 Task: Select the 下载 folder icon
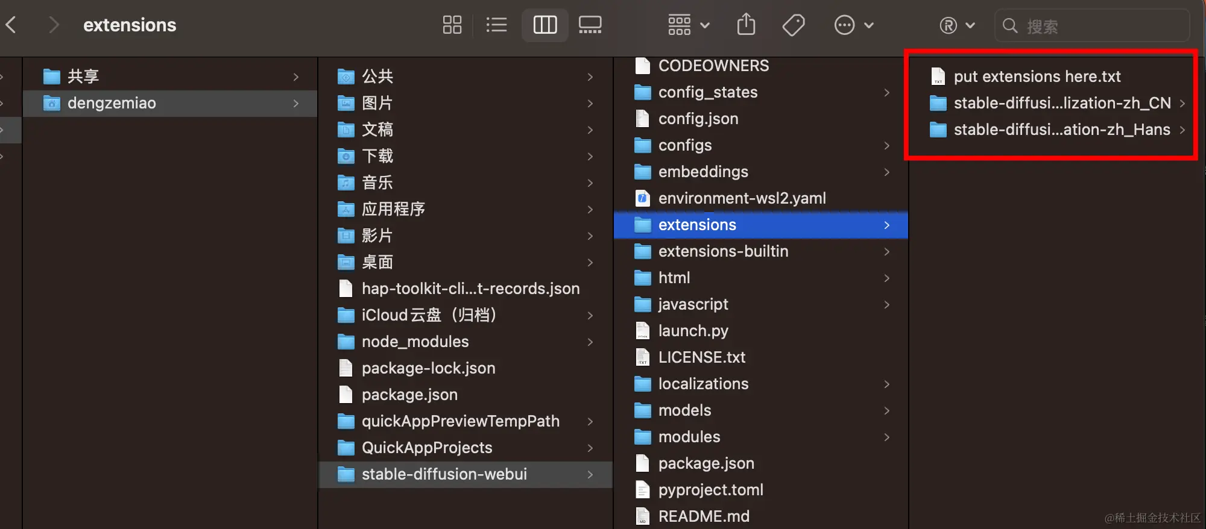click(x=346, y=156)
